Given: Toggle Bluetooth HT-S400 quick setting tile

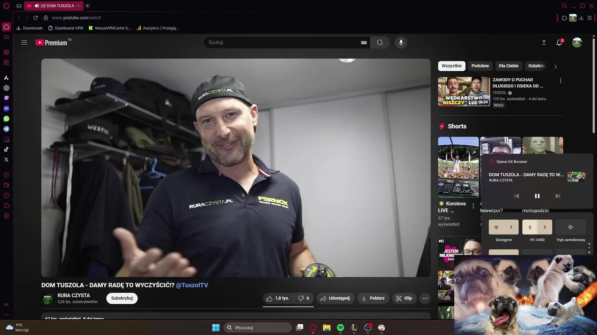Looking at the screenshot, I should point(530,227).
